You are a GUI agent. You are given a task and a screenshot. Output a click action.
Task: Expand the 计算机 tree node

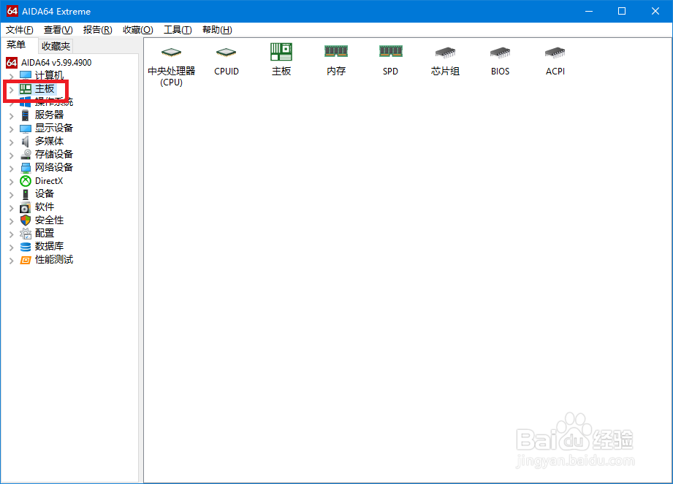(12, 77)
